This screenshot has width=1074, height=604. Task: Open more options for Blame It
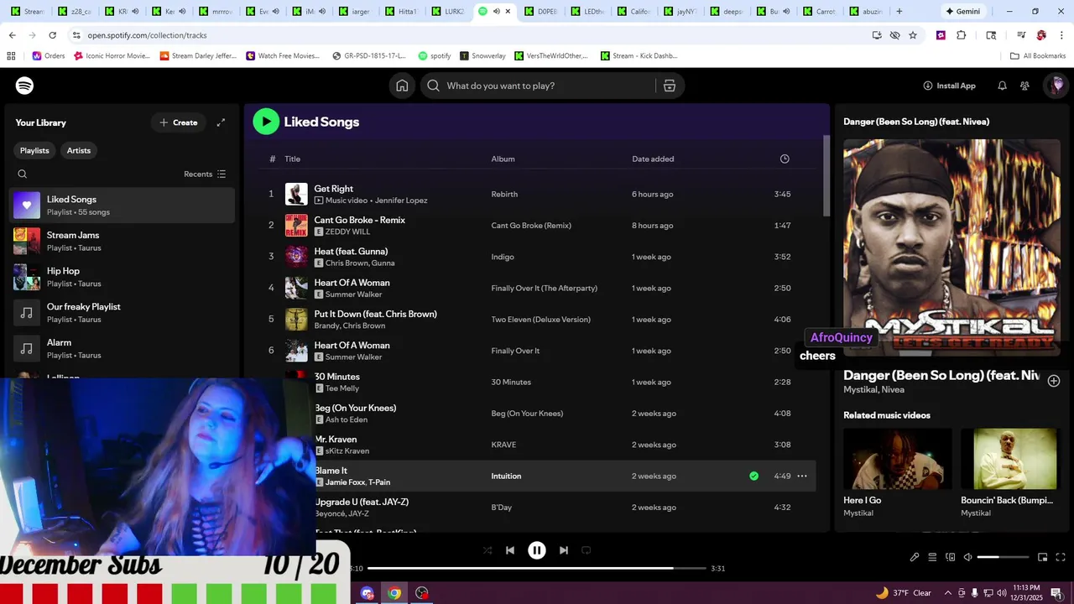point(802,476)
